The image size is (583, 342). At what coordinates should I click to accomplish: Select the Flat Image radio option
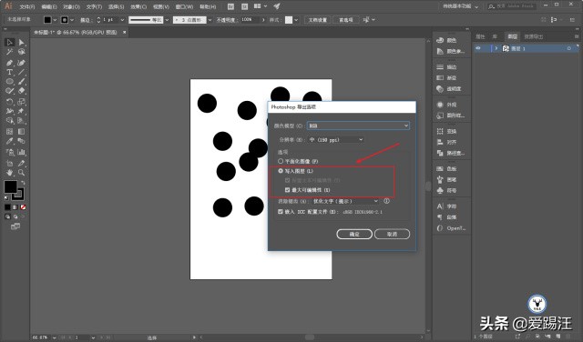click(x=281, y=161)
